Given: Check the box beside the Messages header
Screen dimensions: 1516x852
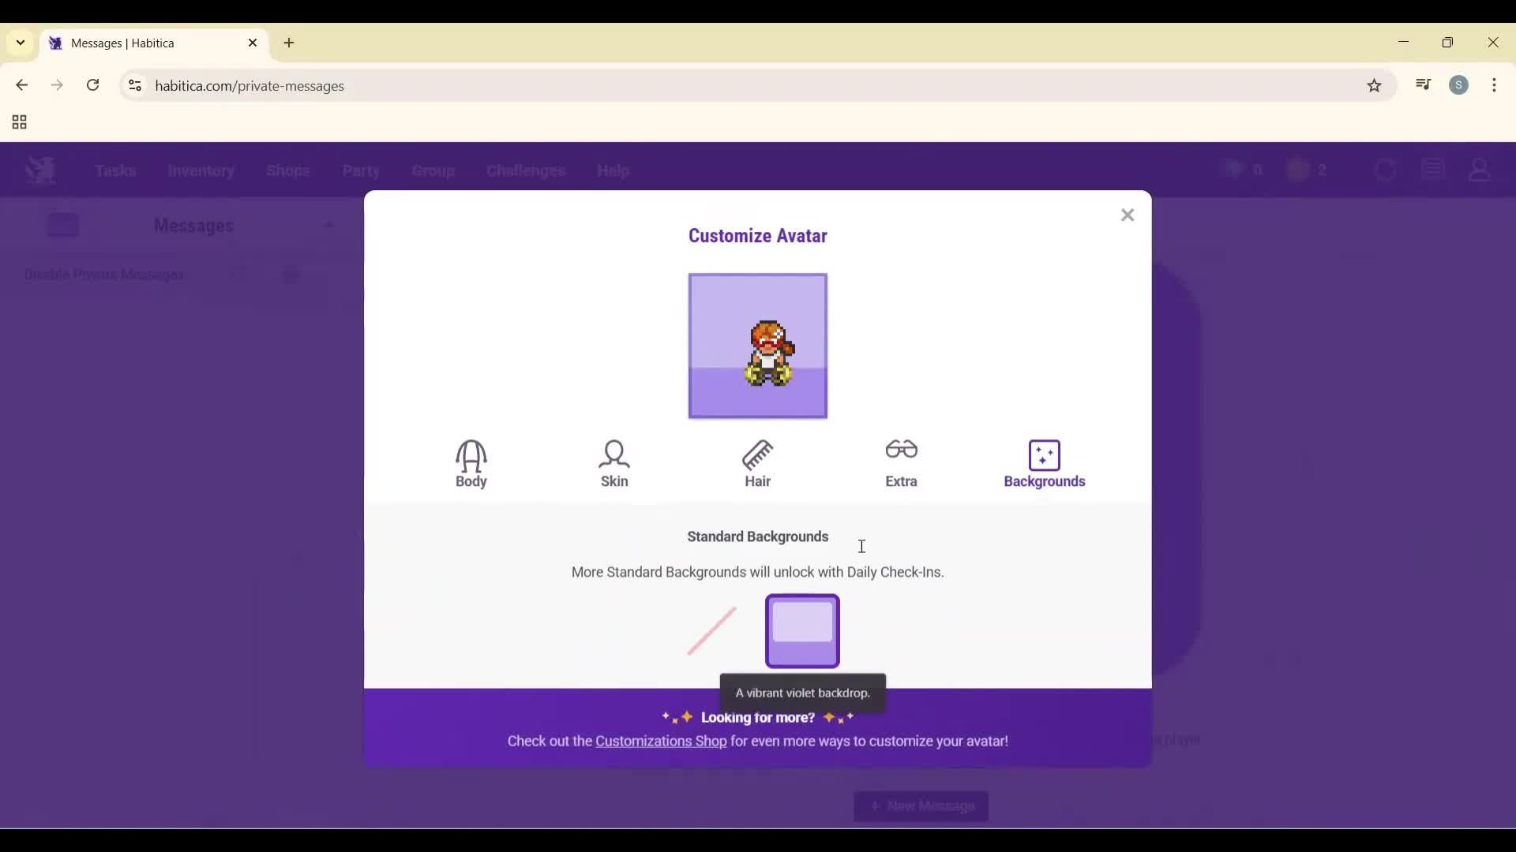Looking at the screenshot, I should click(63, 225).
